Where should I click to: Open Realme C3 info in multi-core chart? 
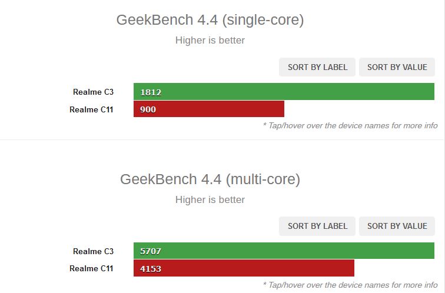(x=93, y=251)
